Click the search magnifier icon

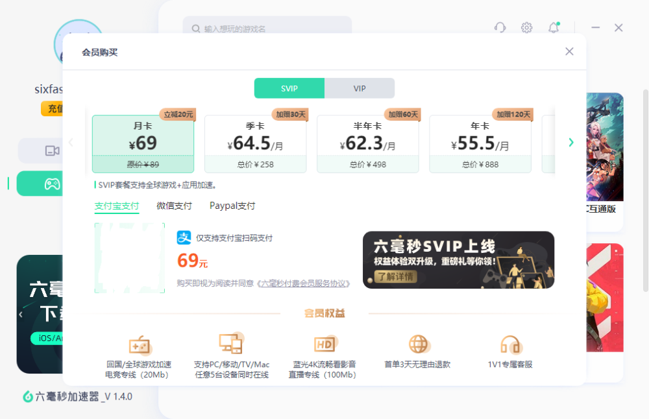tap(196, 29)
